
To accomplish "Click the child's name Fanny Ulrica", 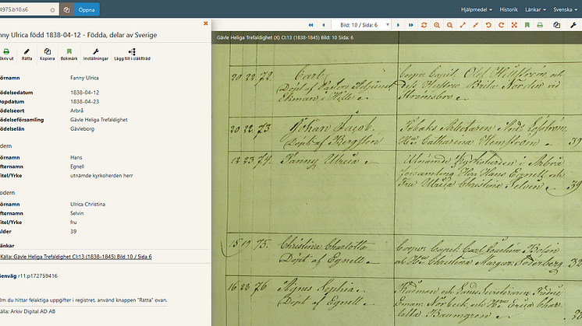I will (x=84, y=78).
